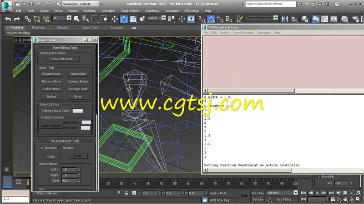Click the Create Bones button
This screenshot has height=204, width=364.
[51, 74]
